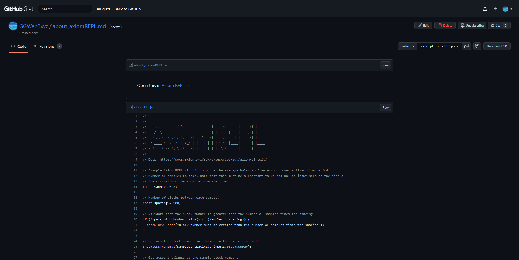Follow the Axiom REPL link
Viewport: 519px width, 260px height.
(x=175, y=86)
